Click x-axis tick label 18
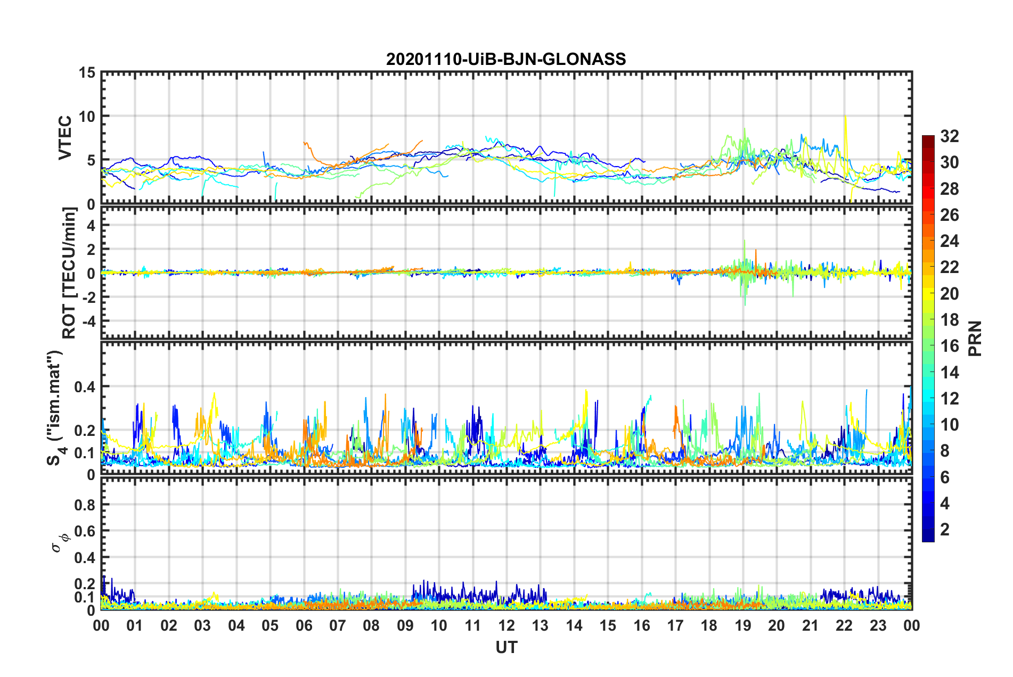1013x677 pixels. pos(709,626)
